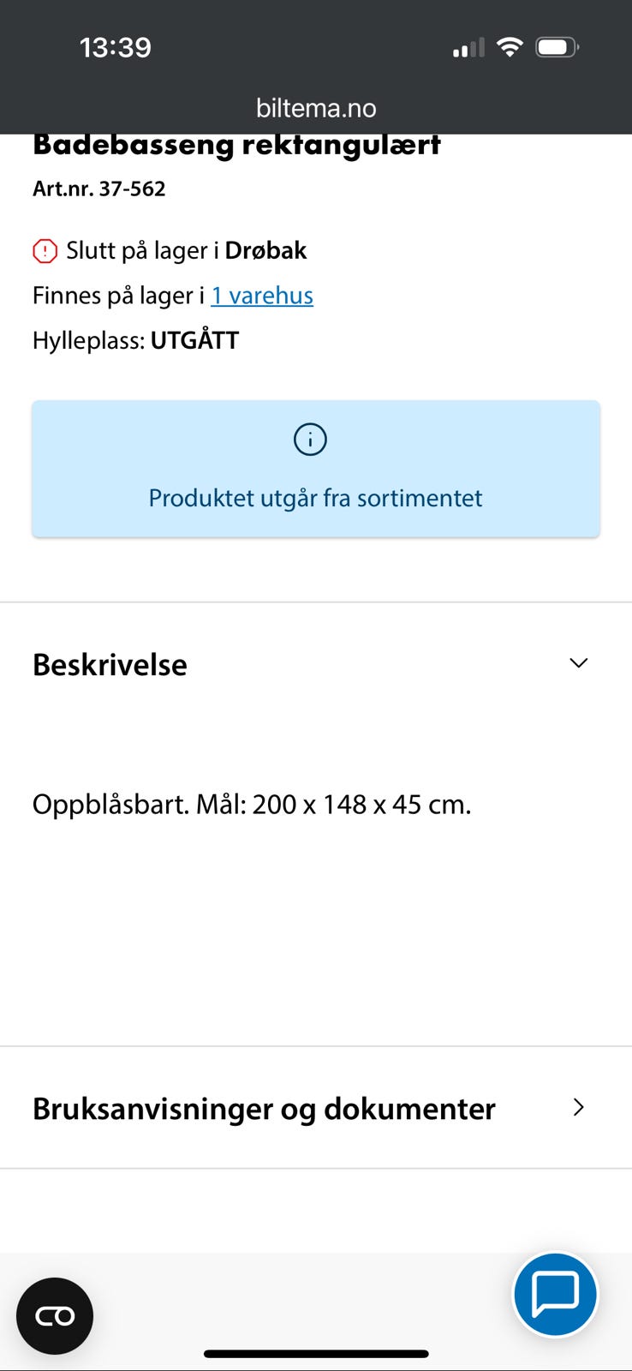
Task: Click the Produktet utgår fra sortimentet notice
Action: [316, 498]
